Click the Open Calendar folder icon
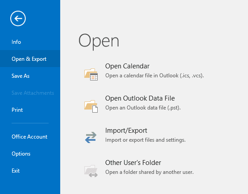The width and height of the screenshot is (248, 194). pos(91,74)
